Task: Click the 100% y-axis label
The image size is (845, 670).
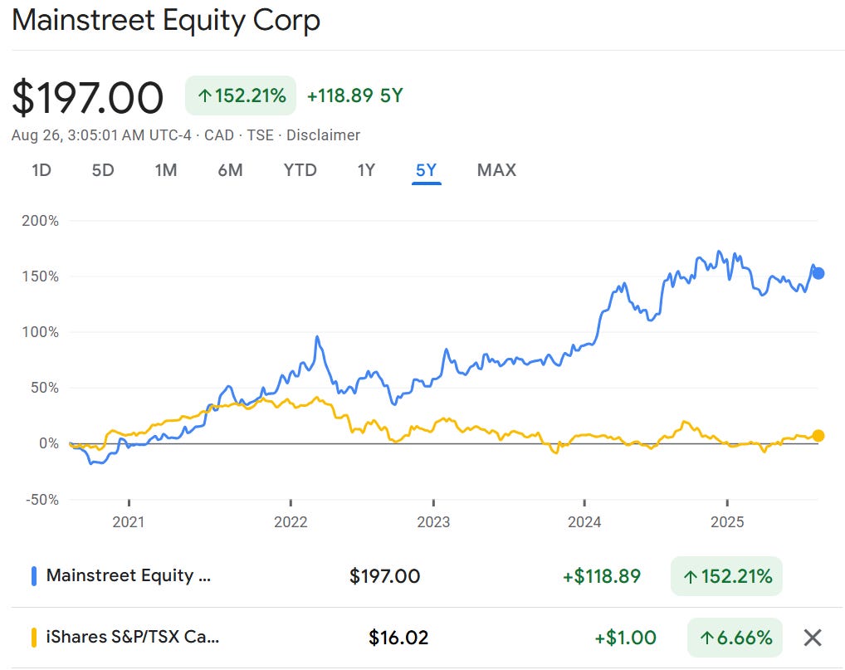Action: click(40, 332)
